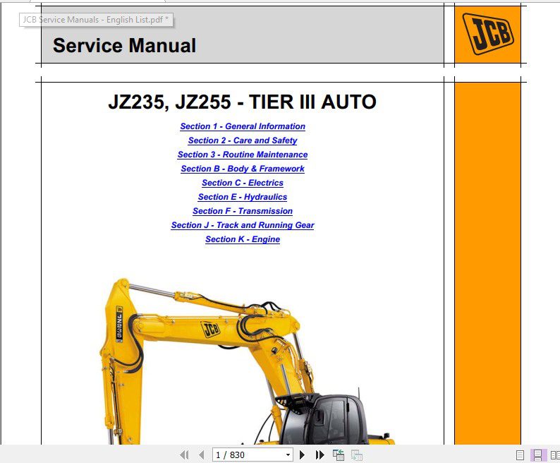This screenshot has height=463, width=560.
Task: Click the JCB logo in header
Action: [487, 34]
